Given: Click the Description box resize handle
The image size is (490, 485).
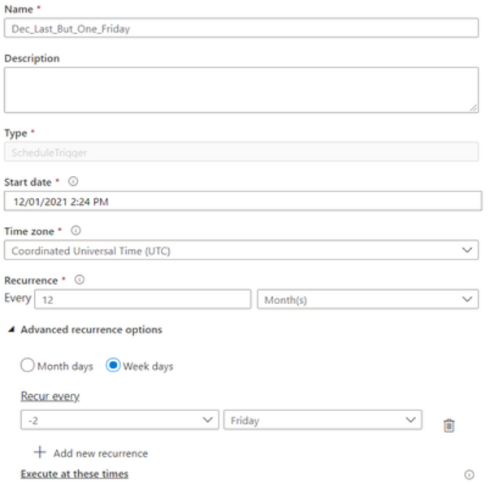Looking at the screenshot, I should click(x=474, y=108).
